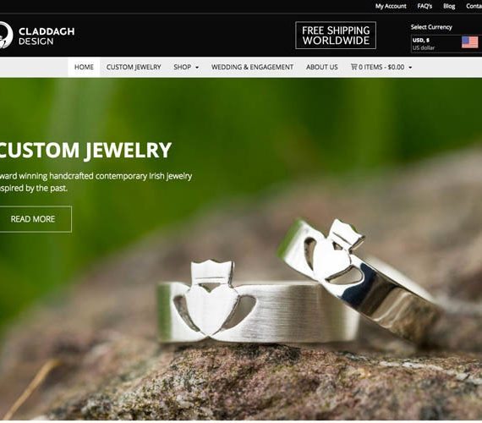Click the Contact link in top bar
This screenshot has height=423, width=482.
pyautogui.click(x=474, y=6)
